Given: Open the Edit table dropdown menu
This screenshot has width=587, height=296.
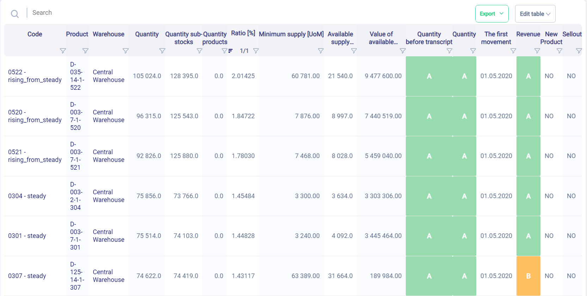Looking at the screenshot, I should (x=535, y=14).
